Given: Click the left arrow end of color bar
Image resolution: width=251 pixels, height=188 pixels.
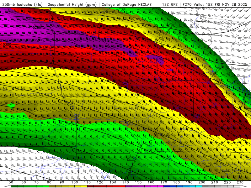Looking at the screenshot, I should click(8, 186).
